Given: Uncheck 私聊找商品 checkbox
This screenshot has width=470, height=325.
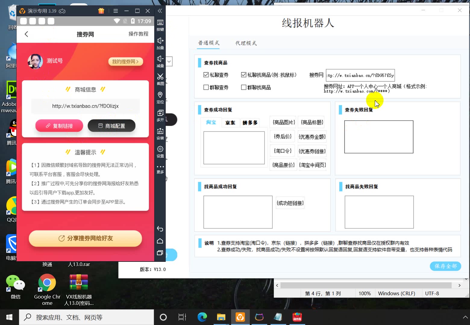Looking at the screenshot, I should pyautogui.click(x=244, y=75).
